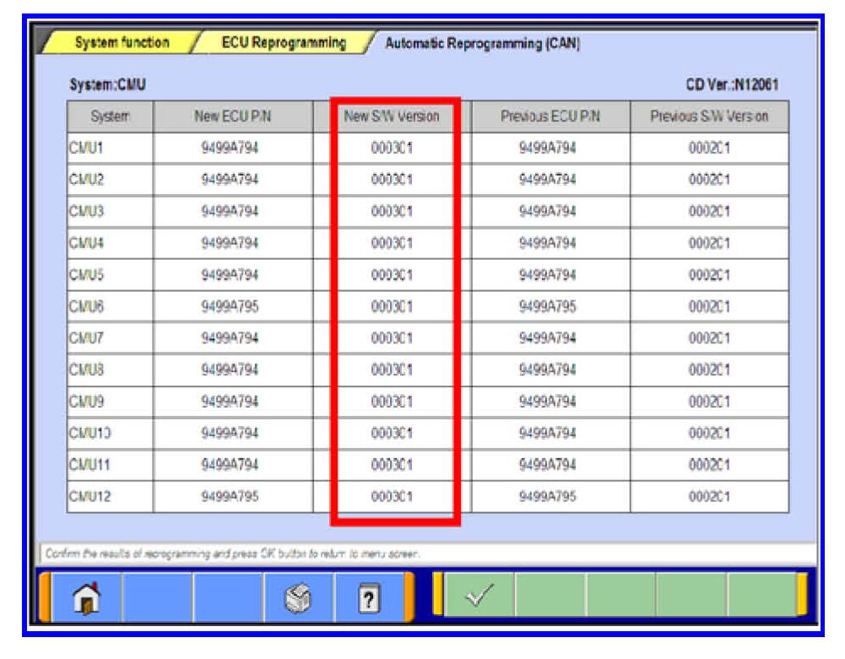Select the New S/W Version column header
The image size is (845, 659).
392,116
